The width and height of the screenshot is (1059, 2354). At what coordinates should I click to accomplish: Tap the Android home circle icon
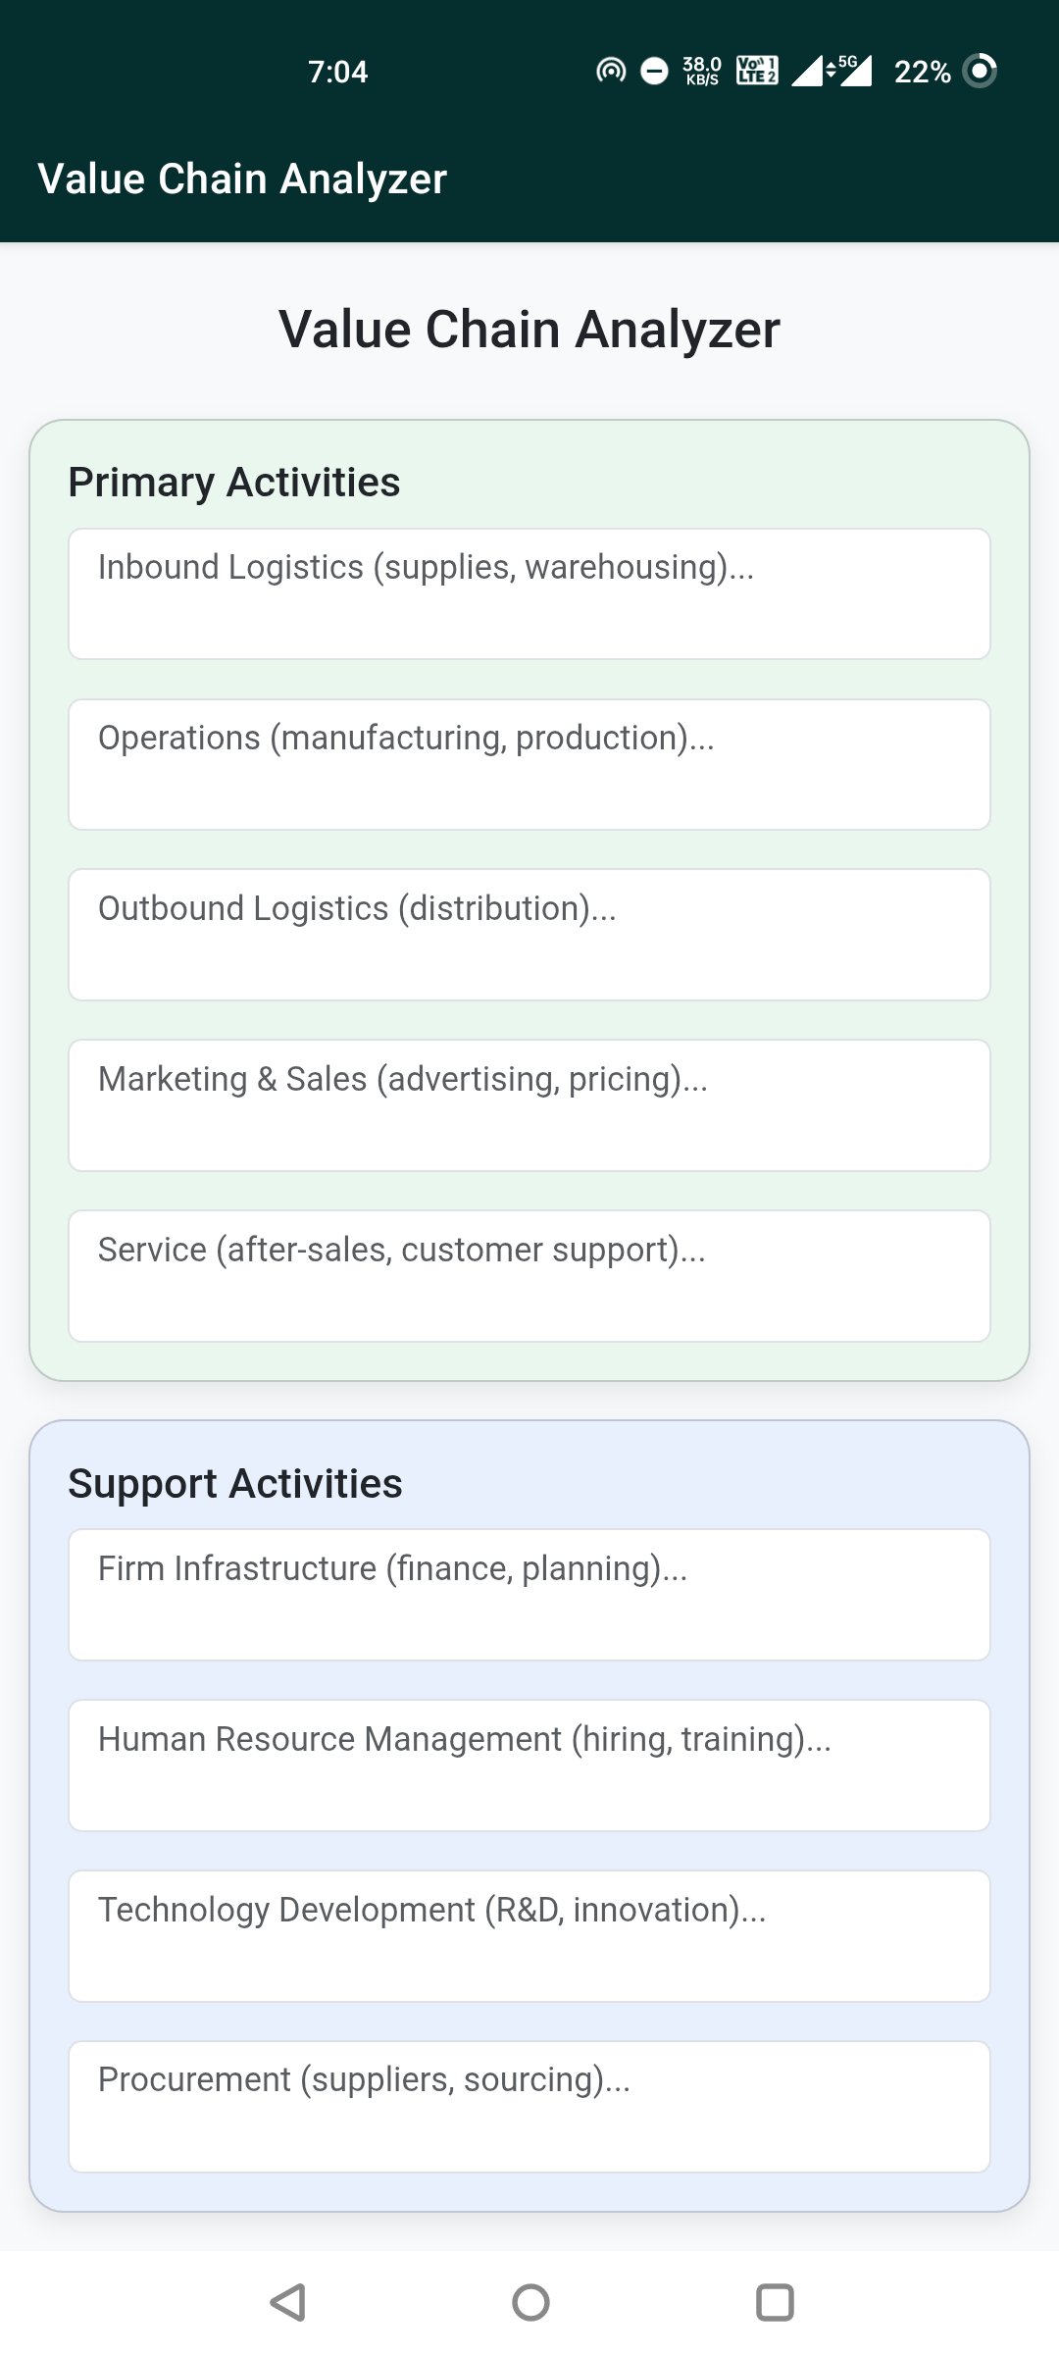click(x=530, y=2302)
